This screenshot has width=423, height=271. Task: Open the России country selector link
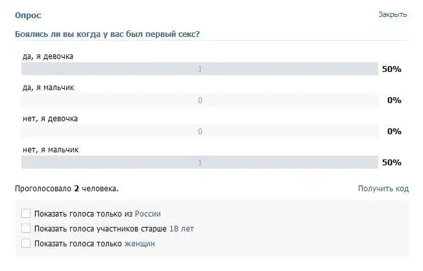pyautogui.click(x=147, y=213)
